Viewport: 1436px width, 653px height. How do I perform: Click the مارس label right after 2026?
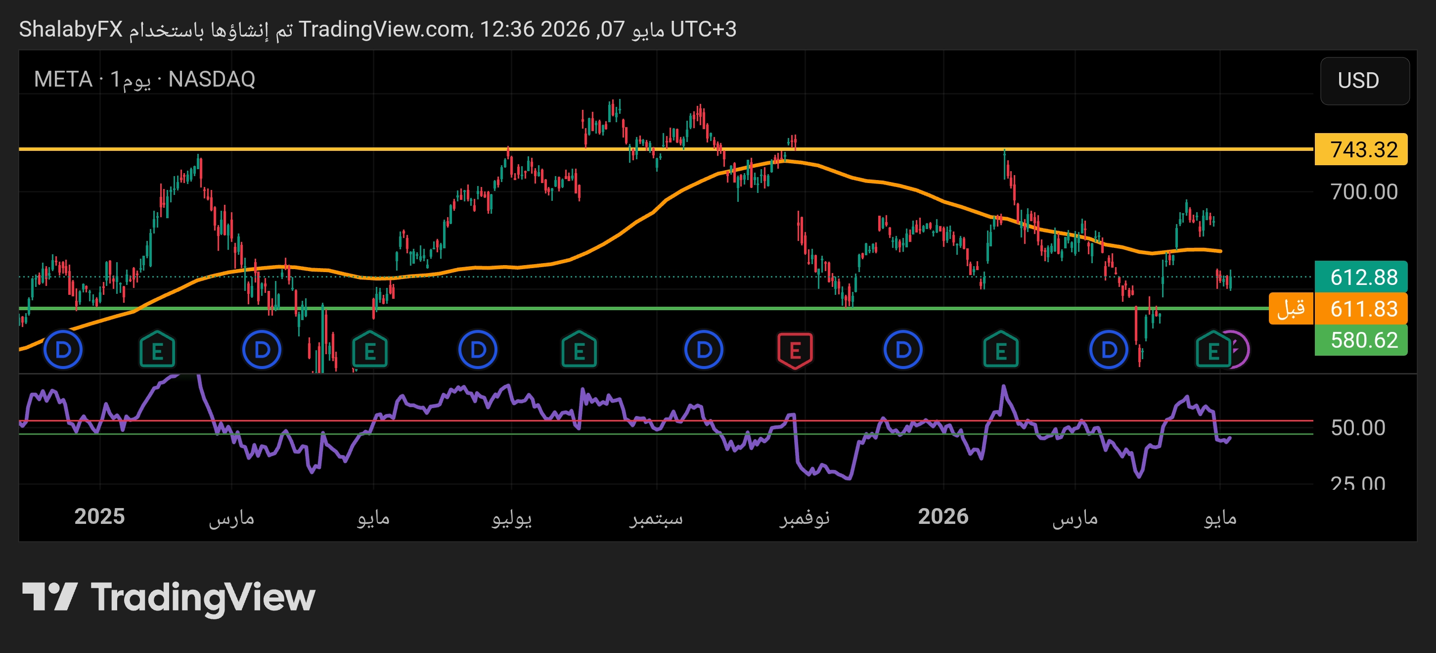pyautogui.click(x=1075, y=518)
